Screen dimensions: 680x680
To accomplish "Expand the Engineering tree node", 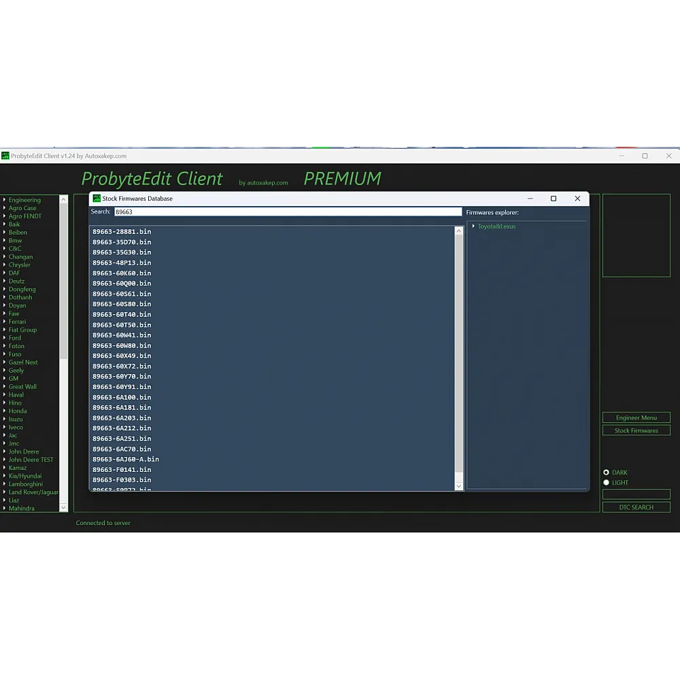I will (x=4, y=200).
